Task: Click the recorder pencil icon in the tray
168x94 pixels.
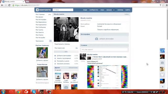Action: click(x=157, y=92)
